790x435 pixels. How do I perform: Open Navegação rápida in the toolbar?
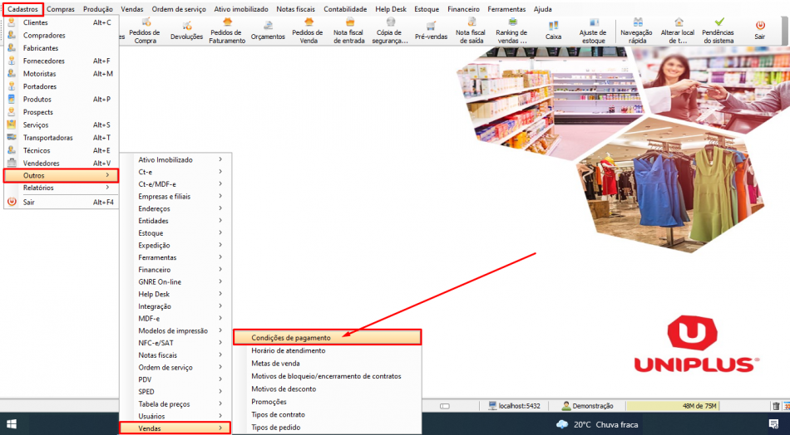click(636, 31)
